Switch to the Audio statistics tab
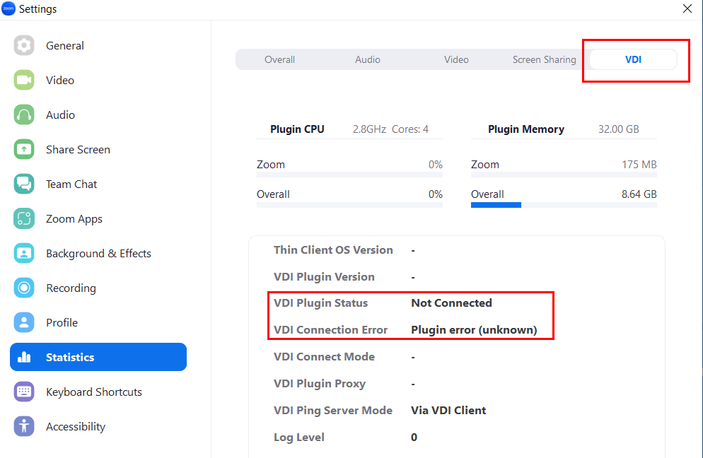The width and height of the screenshot is (703, 458). (368, 60)
